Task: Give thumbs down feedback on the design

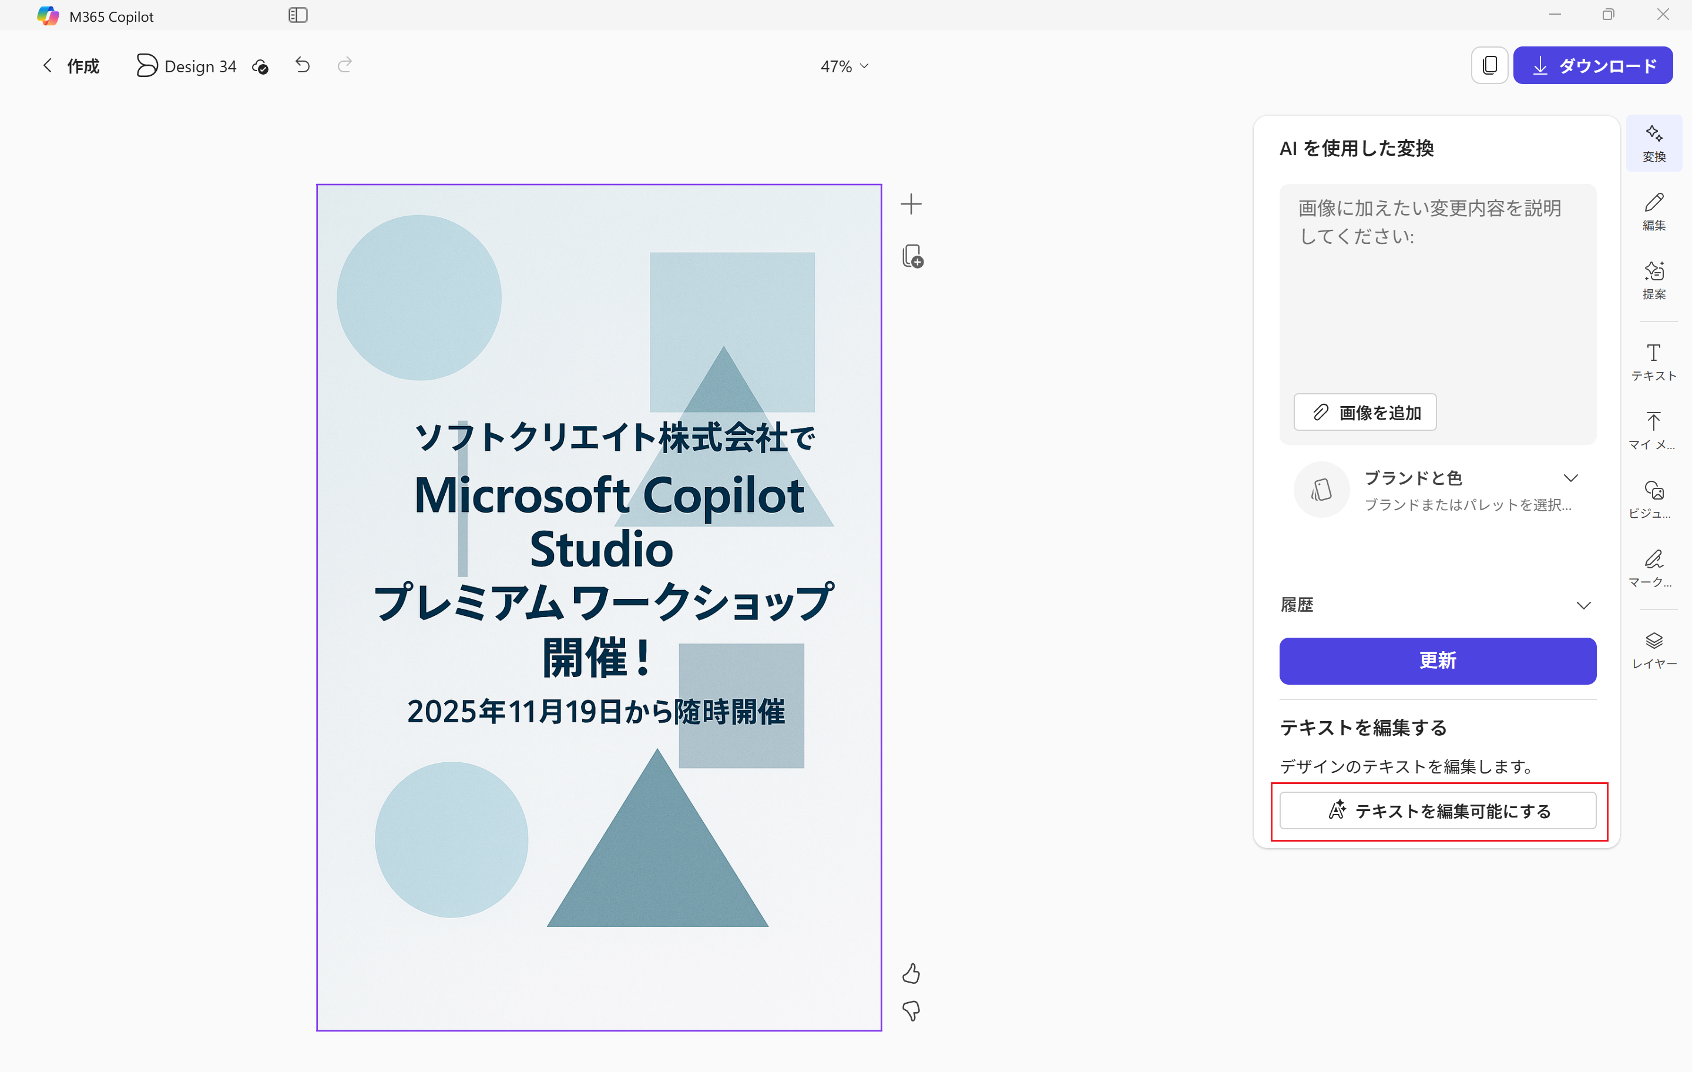Action: [911, 1011]
